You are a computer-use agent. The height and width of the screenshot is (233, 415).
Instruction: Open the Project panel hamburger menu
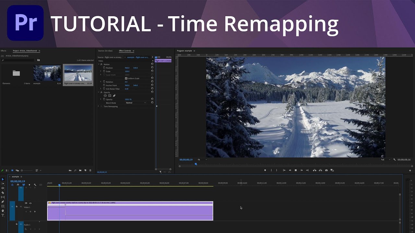[x=40, y=51]
